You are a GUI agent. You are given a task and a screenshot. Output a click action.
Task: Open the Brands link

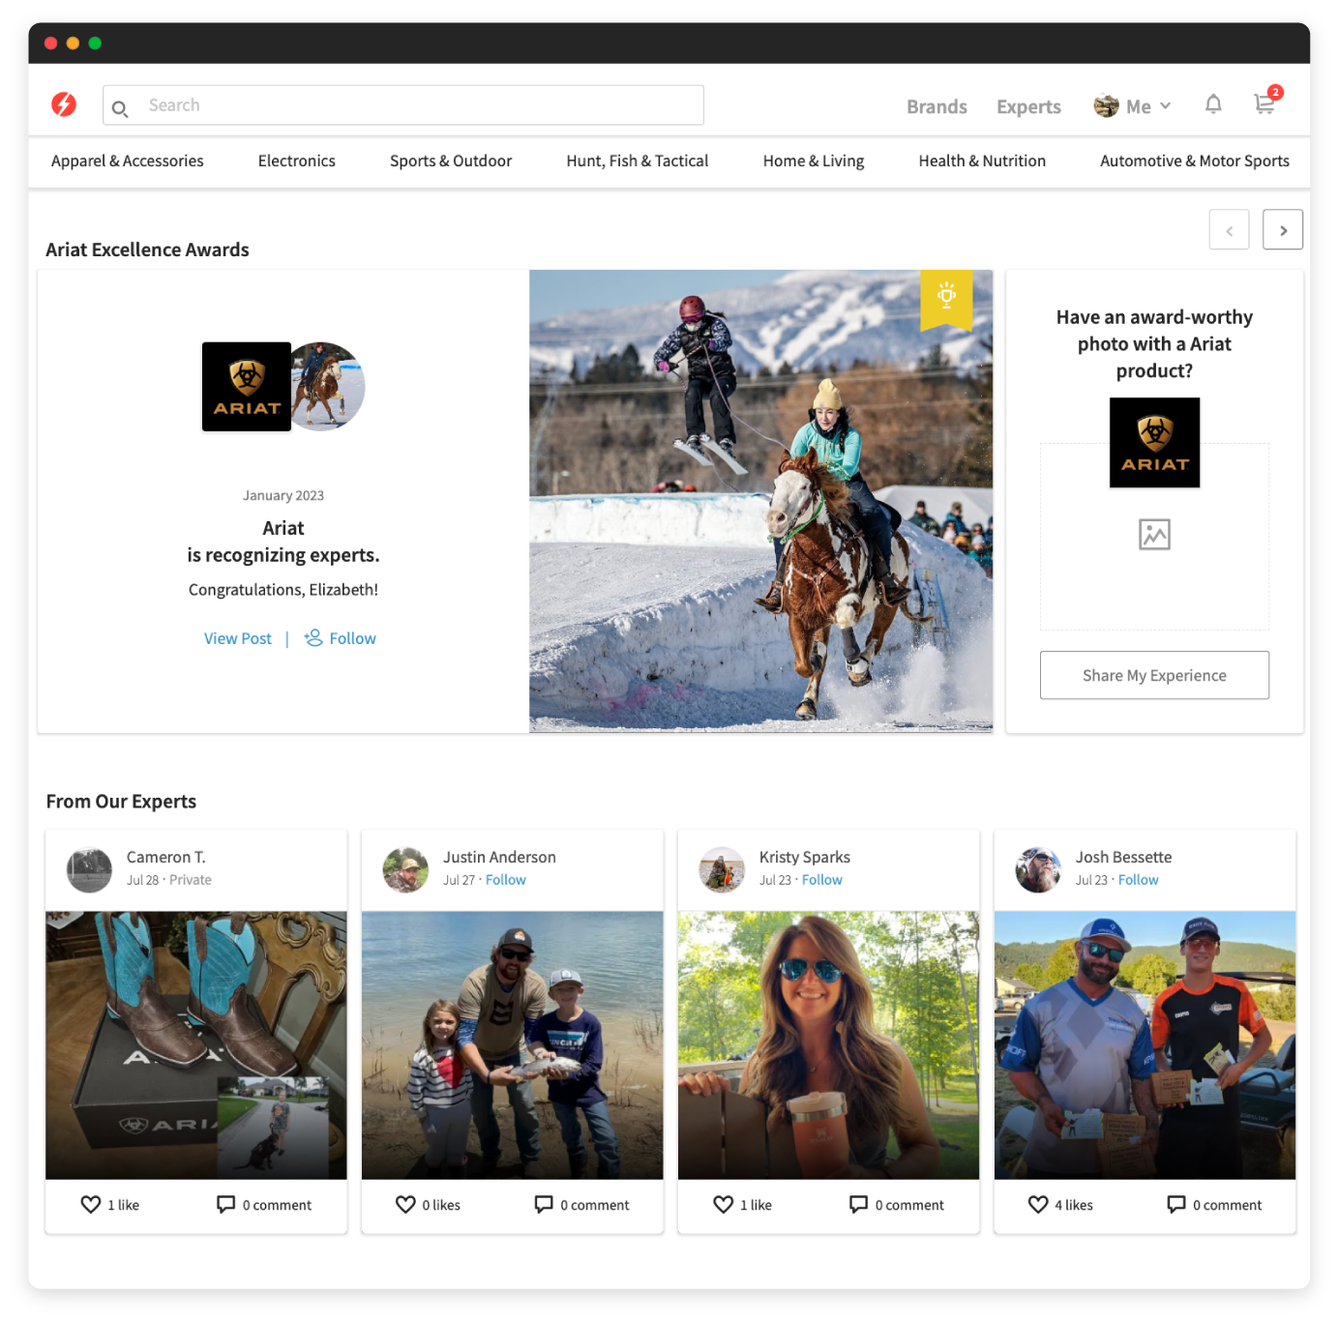937,106
